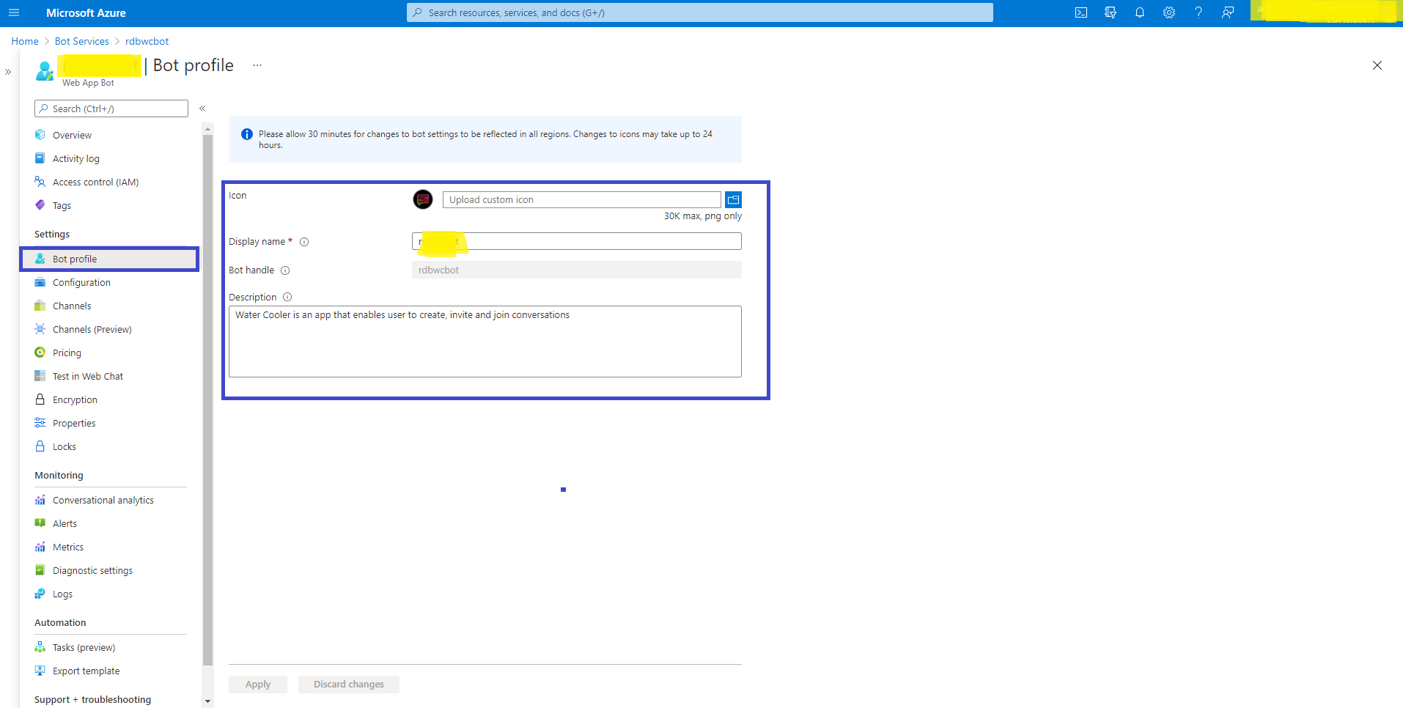
Task: Show Description info tooltip
Action: [287, 297]
